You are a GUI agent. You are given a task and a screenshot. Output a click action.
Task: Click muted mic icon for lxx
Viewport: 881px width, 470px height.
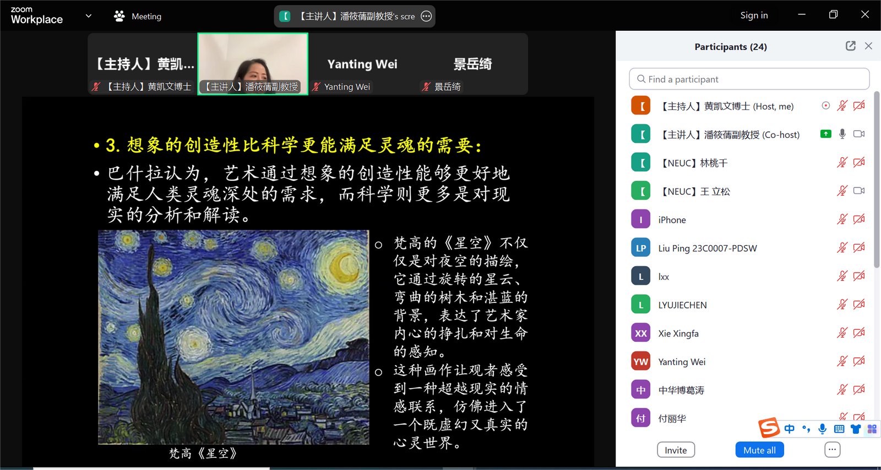click(x=842, y=276)
